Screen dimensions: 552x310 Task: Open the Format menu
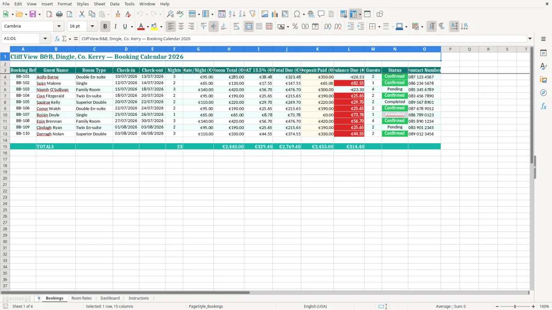[x=65, y=4]
